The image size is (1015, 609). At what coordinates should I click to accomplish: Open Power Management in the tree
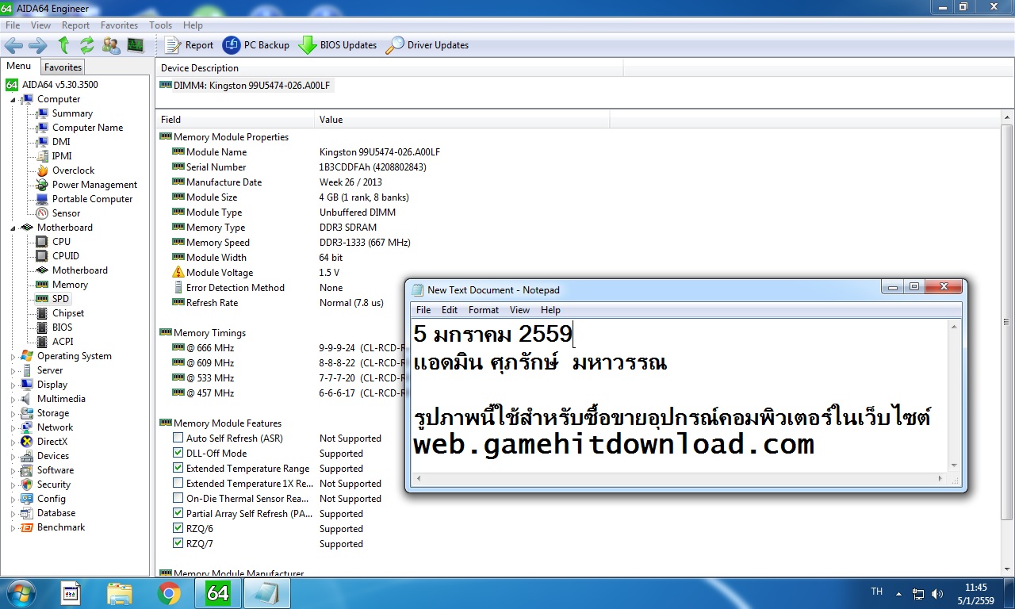pos(94,185)
